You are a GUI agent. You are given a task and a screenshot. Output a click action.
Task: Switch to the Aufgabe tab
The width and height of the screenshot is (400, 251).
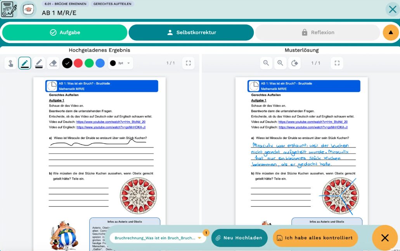coord(65,33)
